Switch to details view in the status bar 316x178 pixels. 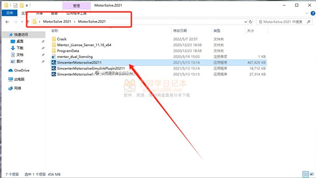point(306,174)
